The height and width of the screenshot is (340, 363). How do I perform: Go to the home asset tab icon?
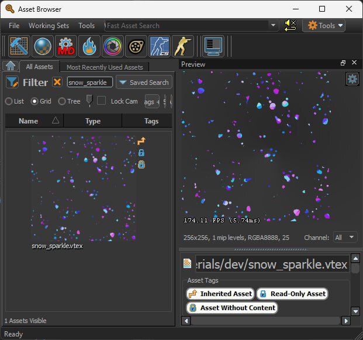pos(10,66)
